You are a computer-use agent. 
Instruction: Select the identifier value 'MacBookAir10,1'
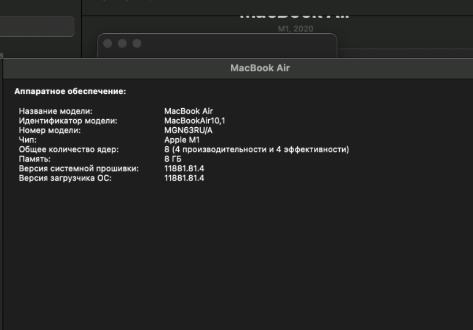(x=195, y=120)
